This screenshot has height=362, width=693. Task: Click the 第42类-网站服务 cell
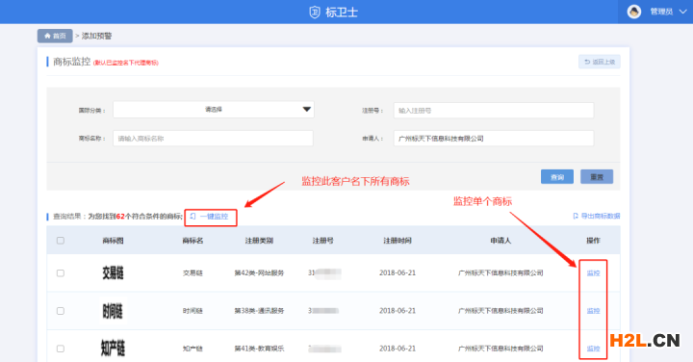pyautogui.click(x=259, y=273)
